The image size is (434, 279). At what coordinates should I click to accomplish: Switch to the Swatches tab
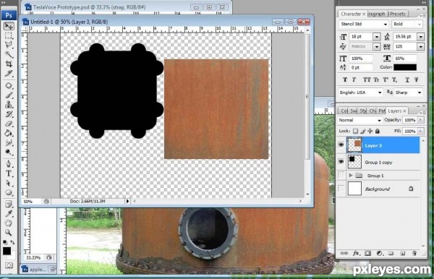(x=354, y=111)
